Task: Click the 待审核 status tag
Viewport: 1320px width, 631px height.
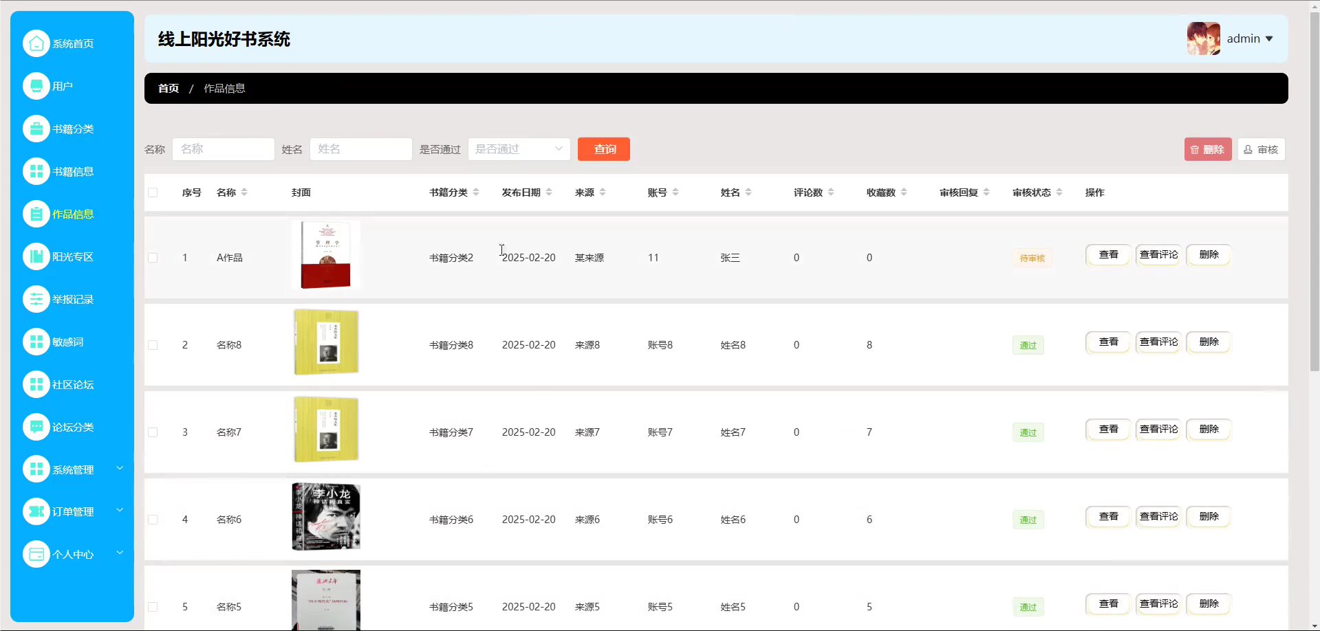Action: (1032, 258)
